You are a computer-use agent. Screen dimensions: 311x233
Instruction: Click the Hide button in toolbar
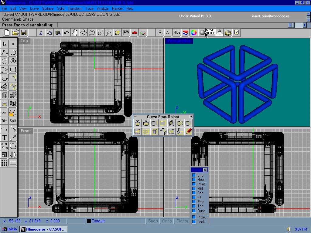pos(177,32)
